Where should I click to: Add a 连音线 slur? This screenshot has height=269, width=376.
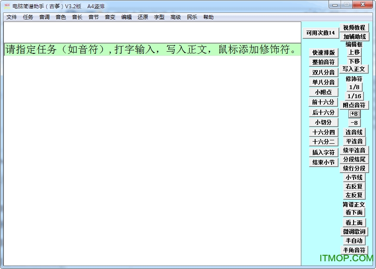click(x=354, y=132)
